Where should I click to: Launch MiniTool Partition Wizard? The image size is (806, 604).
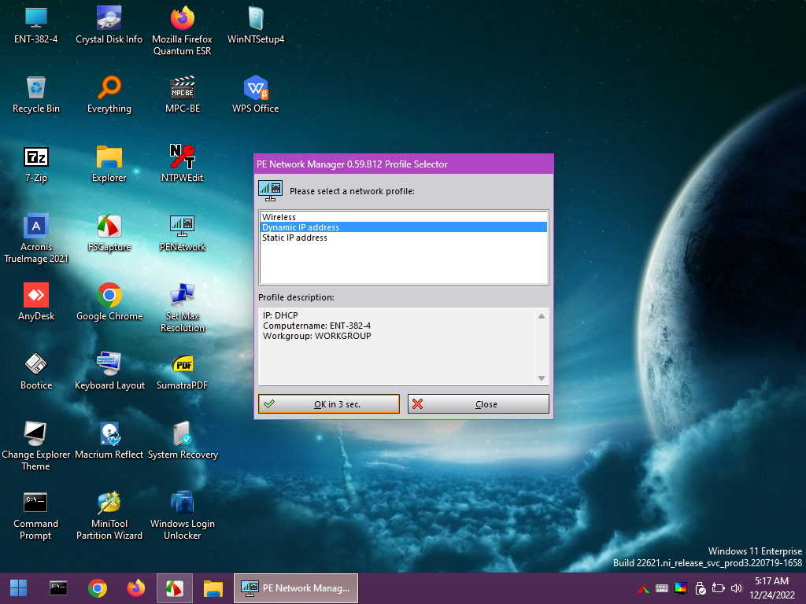coord(109,515)
